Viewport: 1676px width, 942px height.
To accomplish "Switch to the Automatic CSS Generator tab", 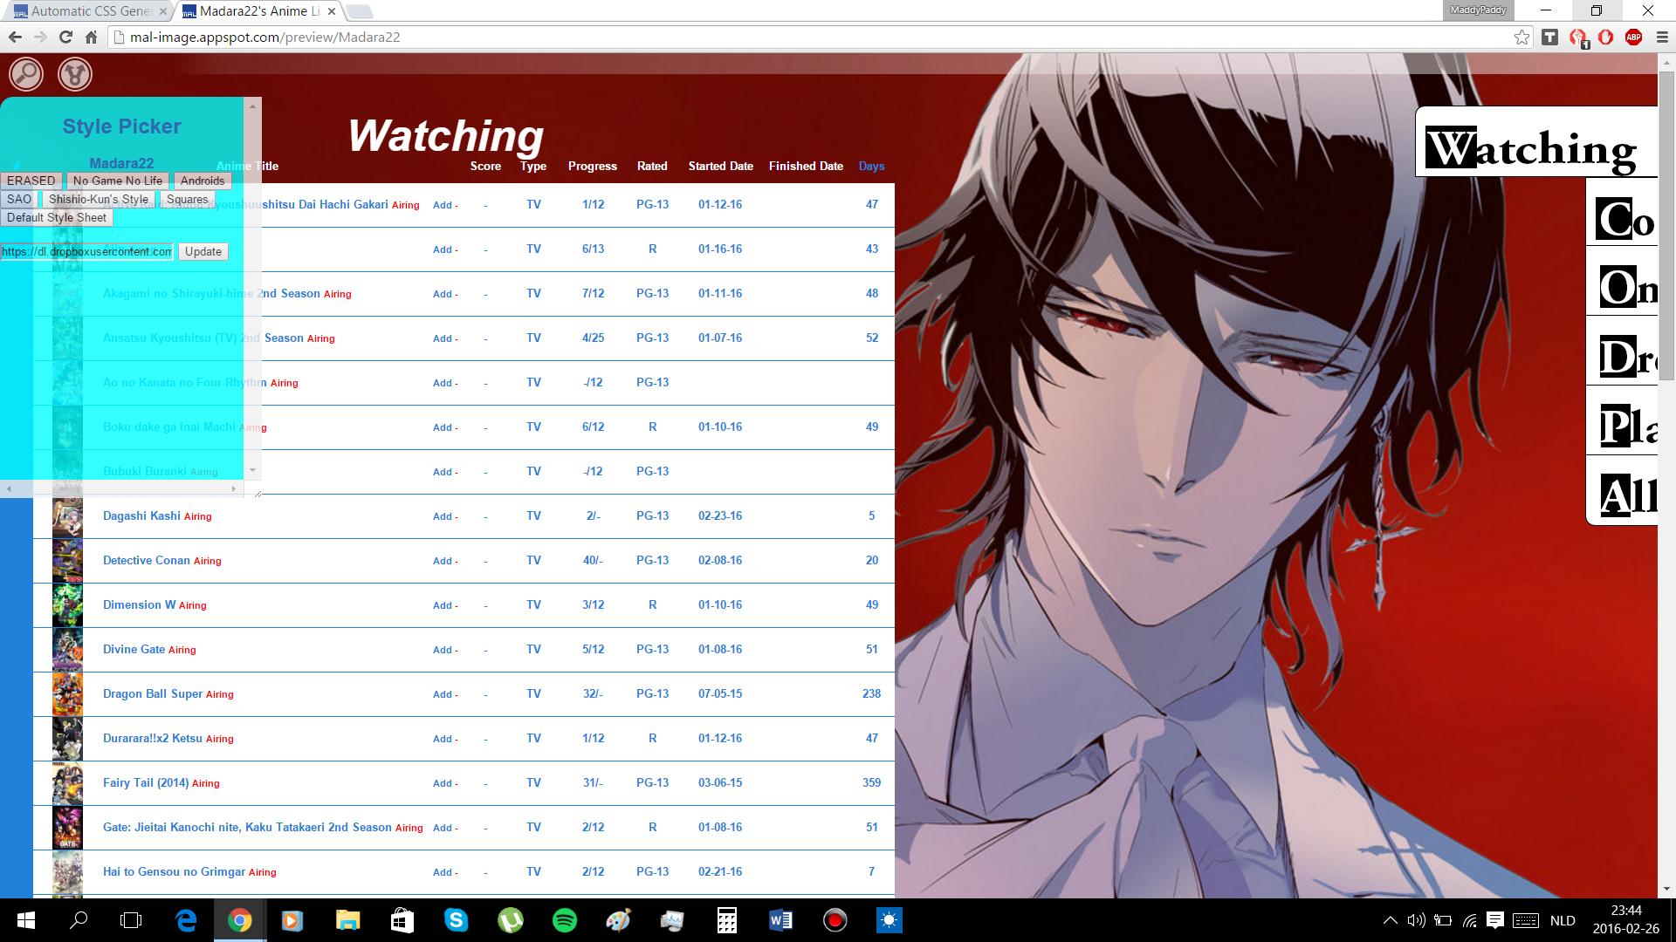I will coord(87,11).
